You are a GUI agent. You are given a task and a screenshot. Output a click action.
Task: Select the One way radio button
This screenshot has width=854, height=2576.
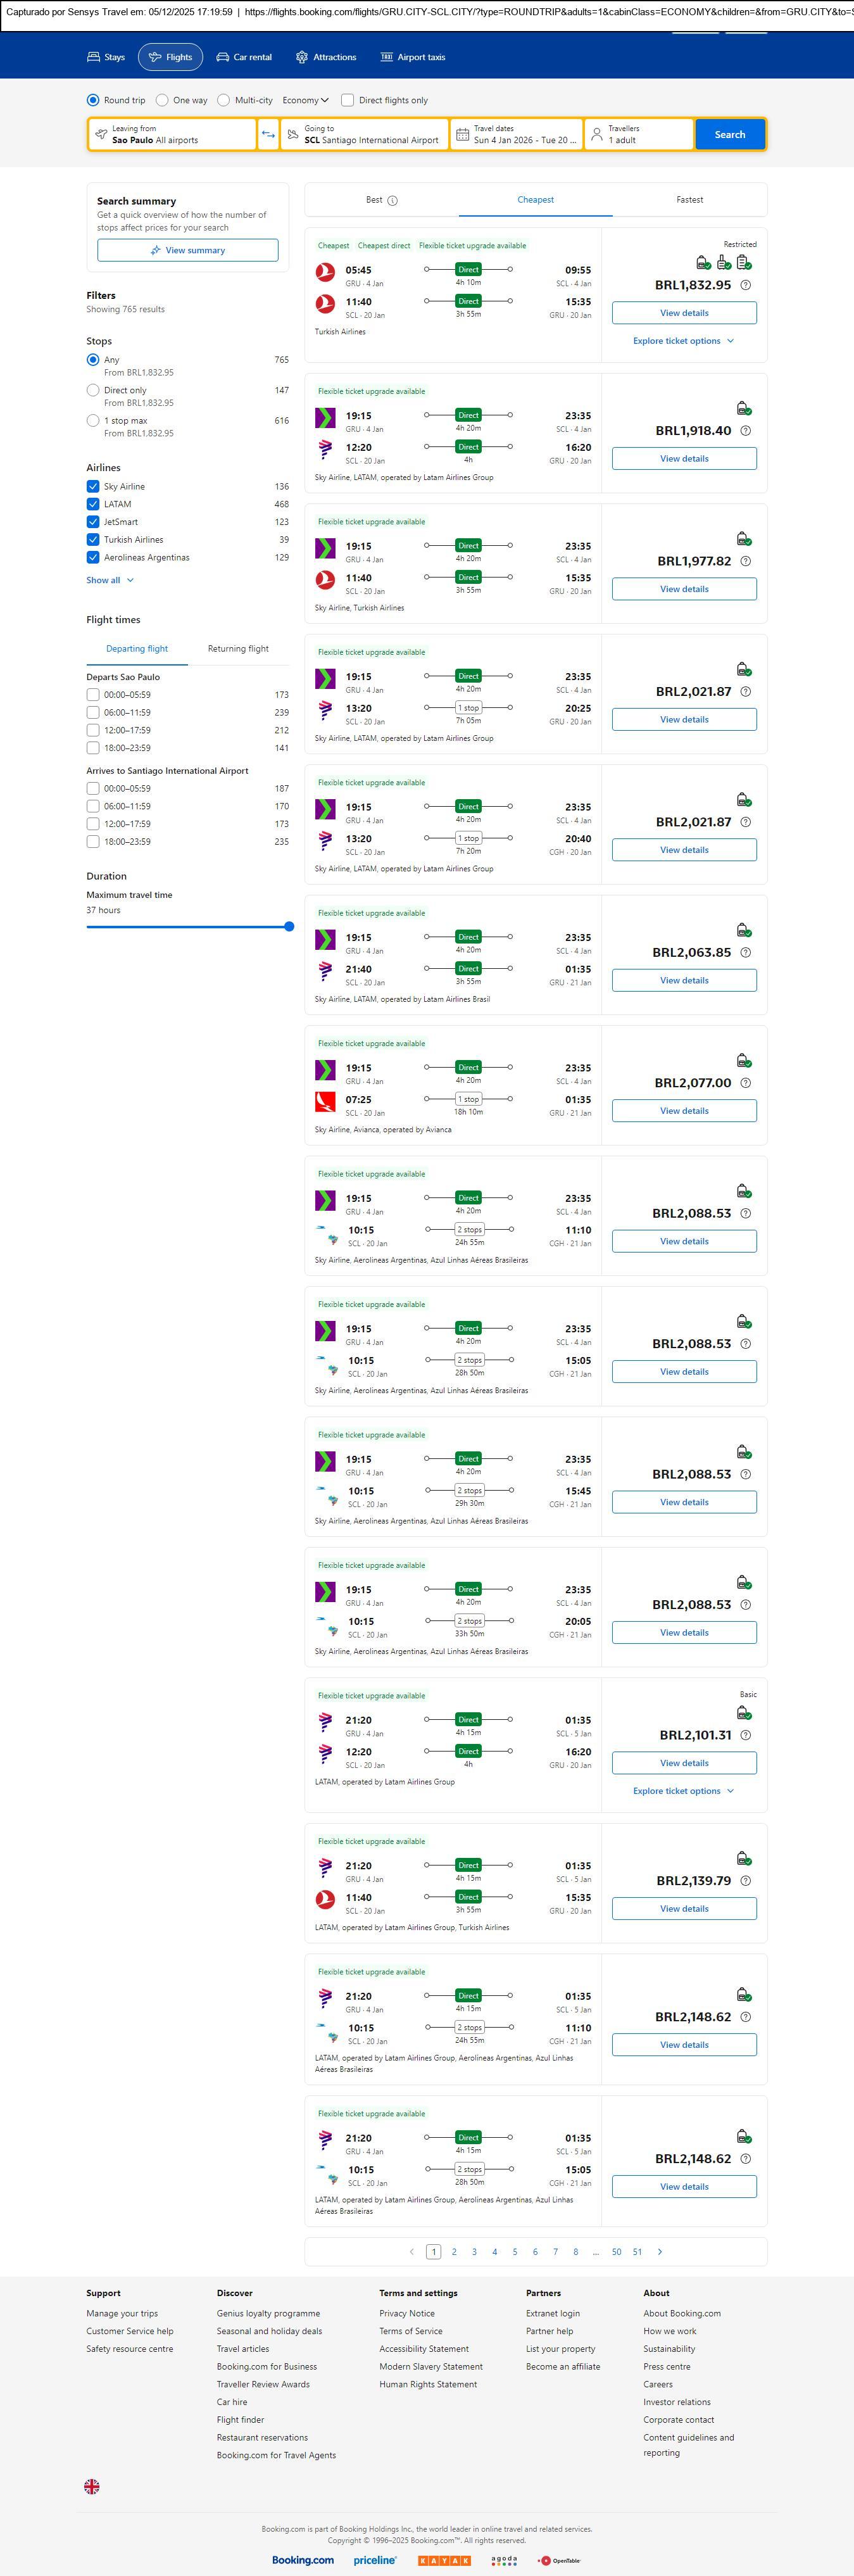coord(162,100)
